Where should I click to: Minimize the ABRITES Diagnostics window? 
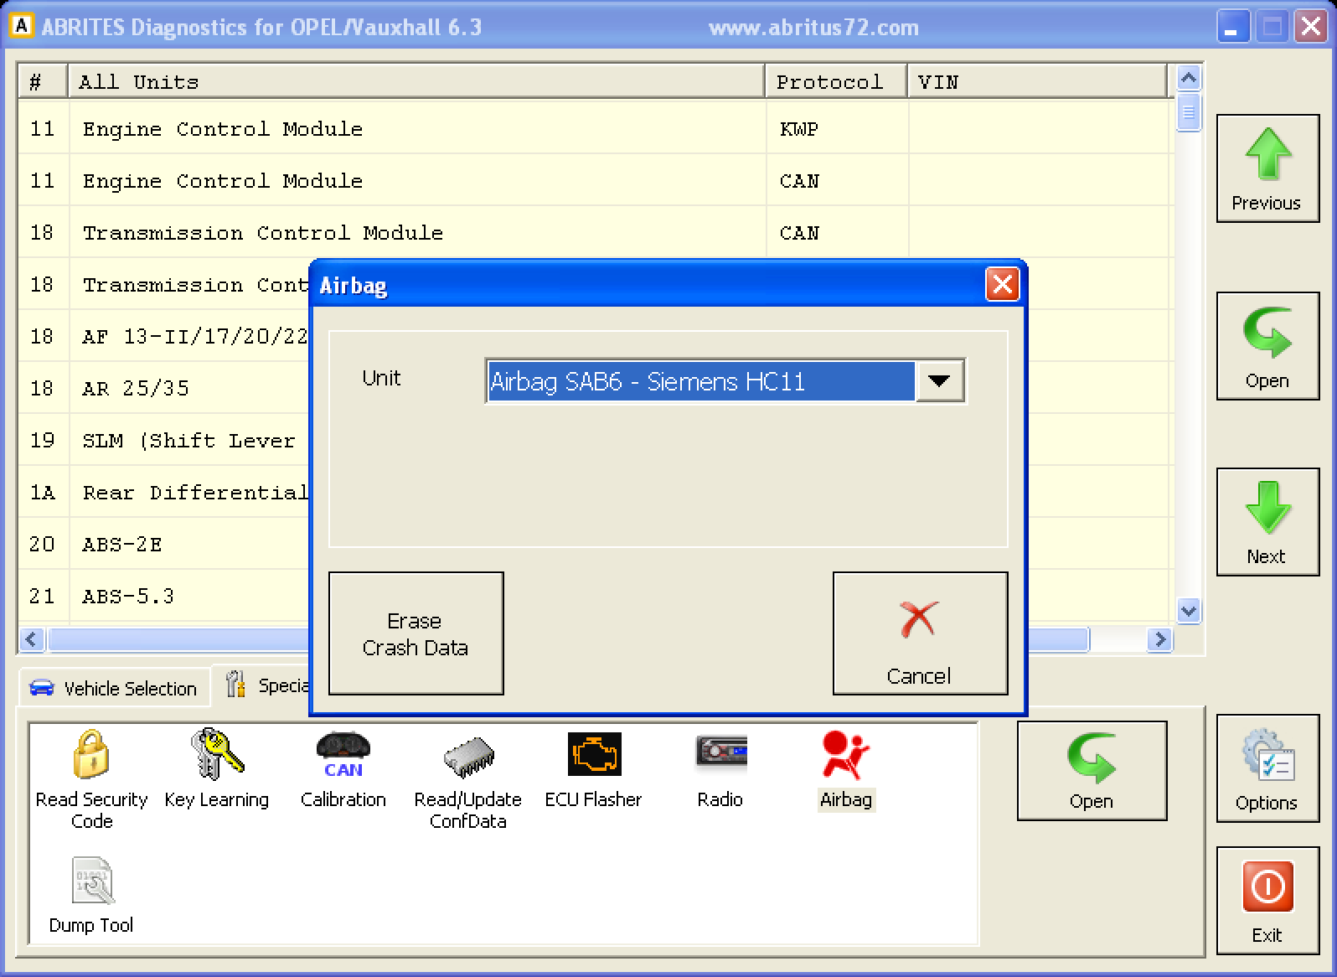(x=1232, y=27)
